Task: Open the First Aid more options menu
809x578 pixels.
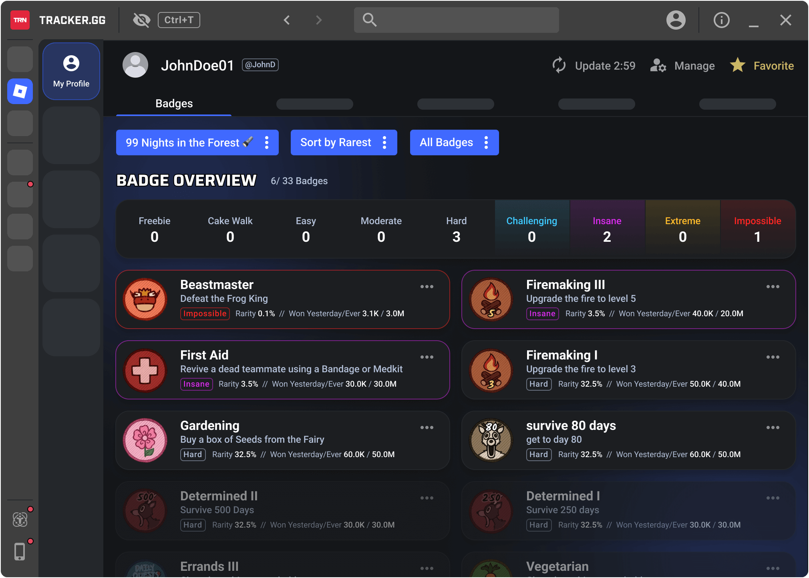Action: (x=427, y=357)
